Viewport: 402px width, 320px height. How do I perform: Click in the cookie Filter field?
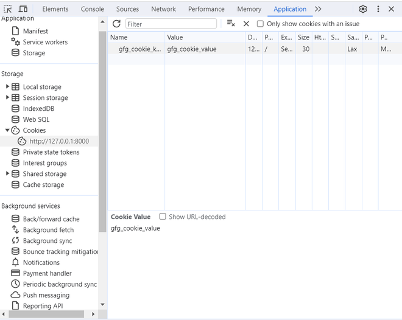point(171,24)
